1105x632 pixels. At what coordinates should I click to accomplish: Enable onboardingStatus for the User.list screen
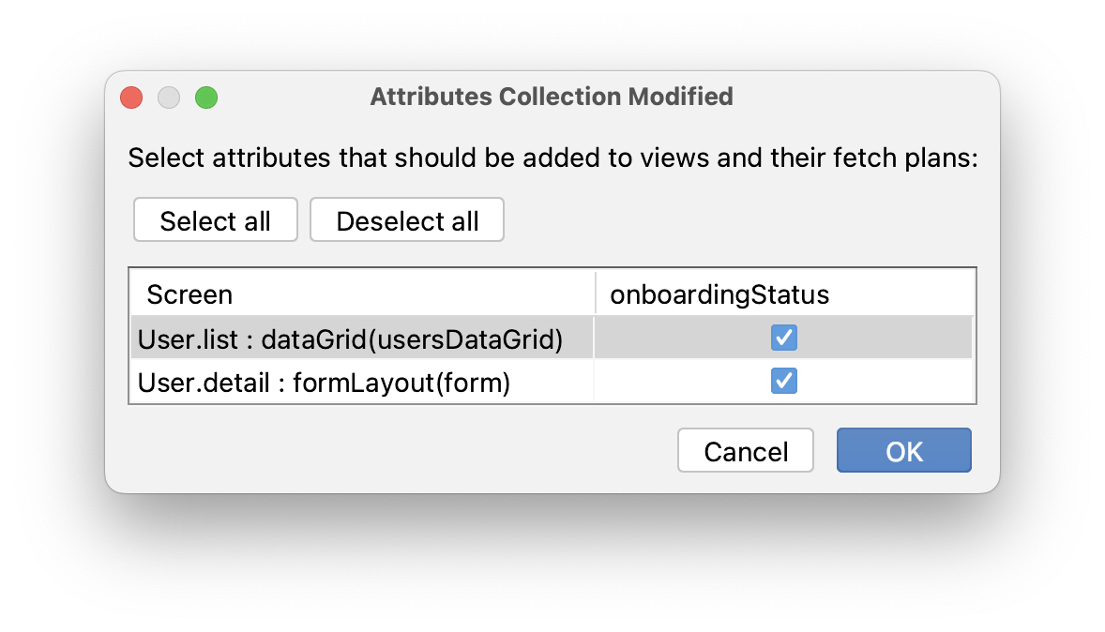pos(783,338)
